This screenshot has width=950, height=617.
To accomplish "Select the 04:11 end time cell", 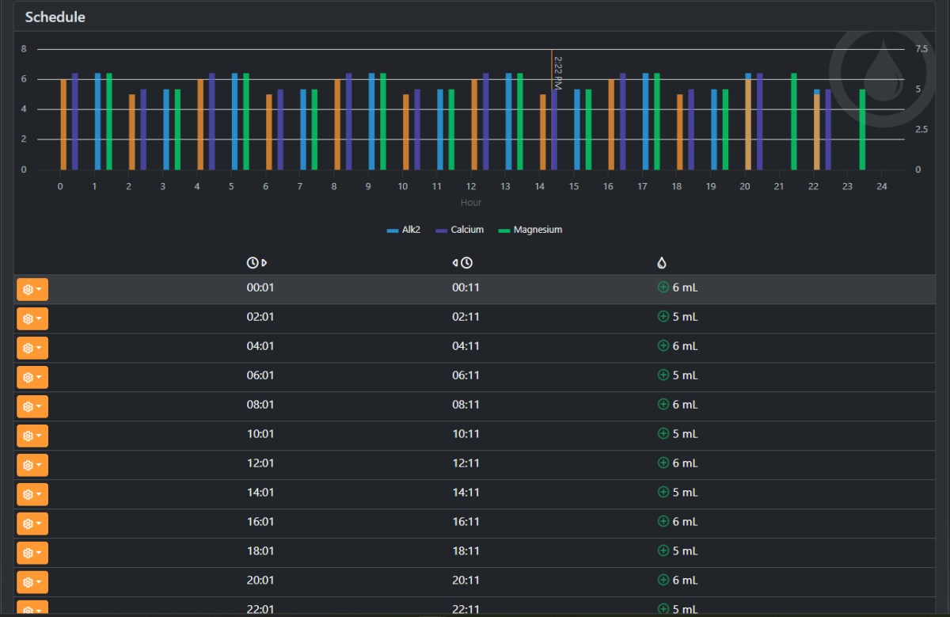I will coord(465,346).
